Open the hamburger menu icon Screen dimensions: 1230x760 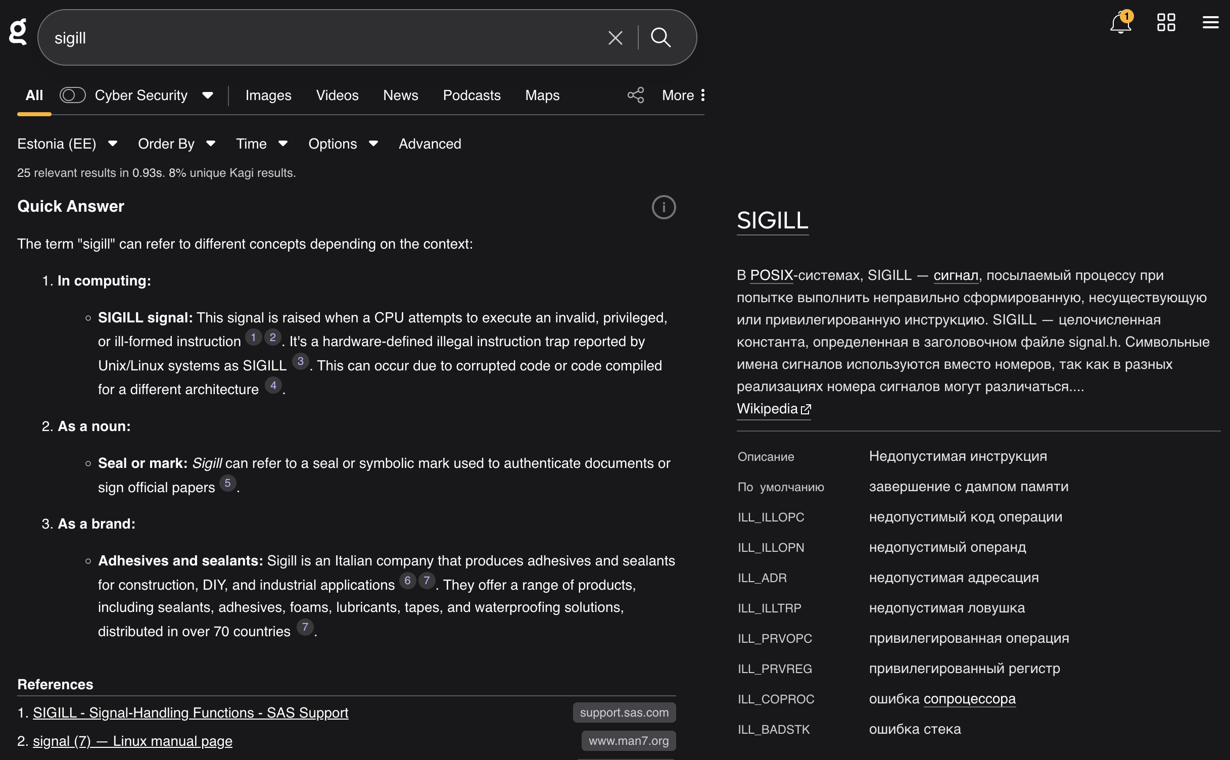[x=1210, y=23]
